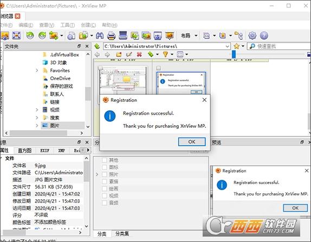Click the green tag icon

pos(151,54)
